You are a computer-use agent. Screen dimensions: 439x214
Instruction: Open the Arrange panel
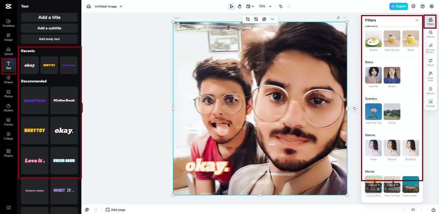(x=430, y=103)
